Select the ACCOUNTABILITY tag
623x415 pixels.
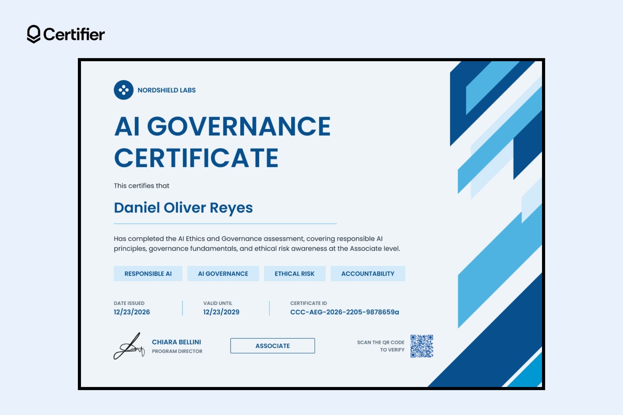pyautogui.click(x=368, y=274)
